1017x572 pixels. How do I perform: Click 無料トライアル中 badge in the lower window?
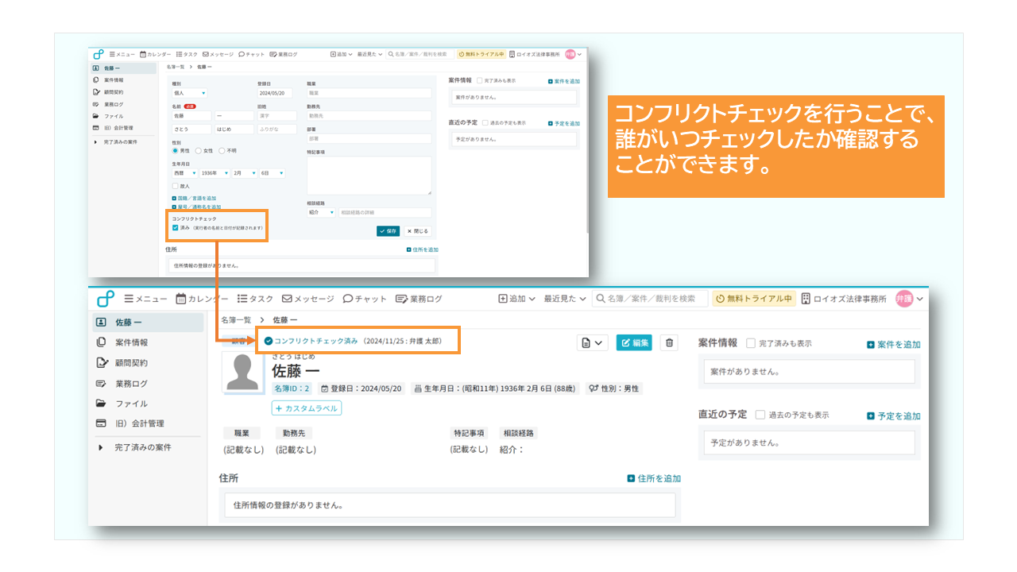754,299
